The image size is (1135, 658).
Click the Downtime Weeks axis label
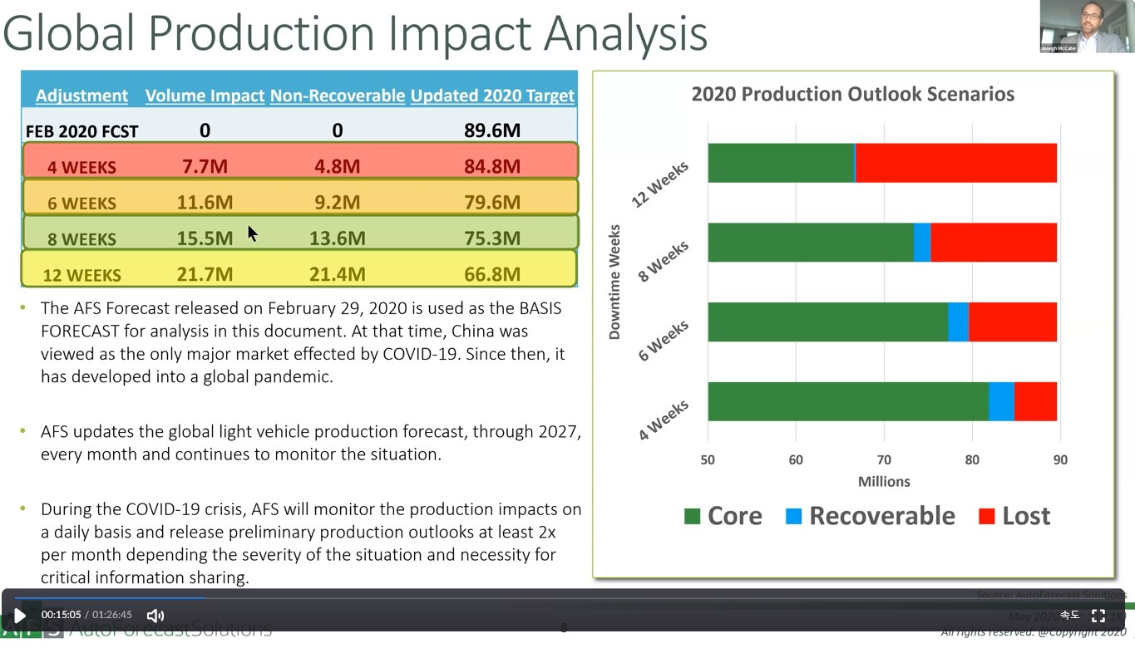(614, 282)
